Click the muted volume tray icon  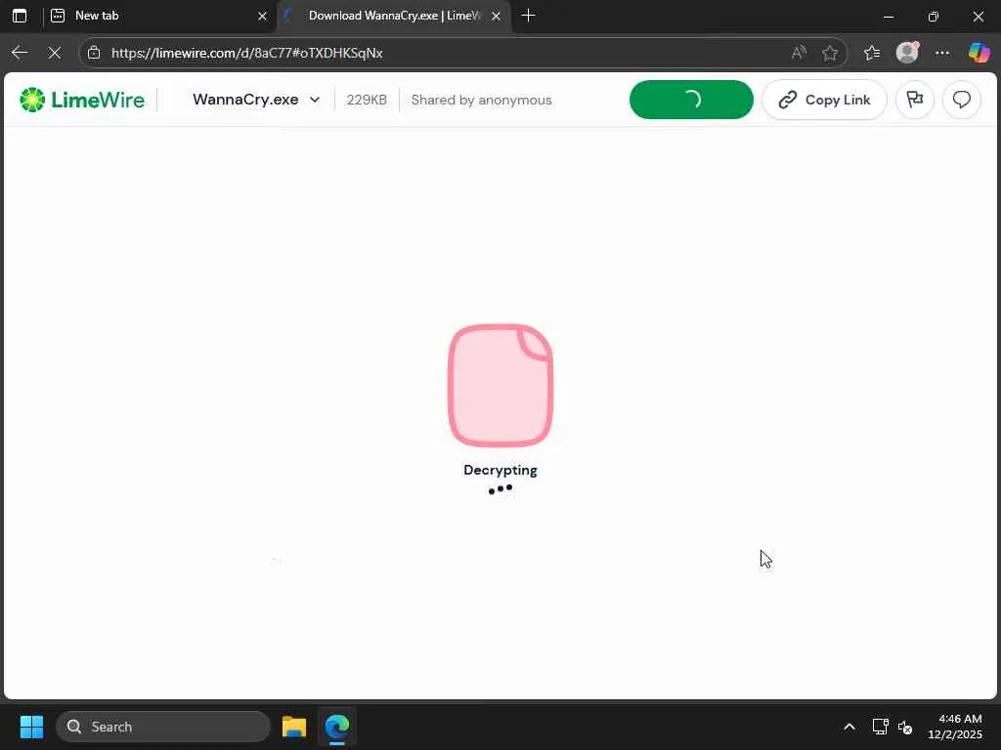coord(905,727)
